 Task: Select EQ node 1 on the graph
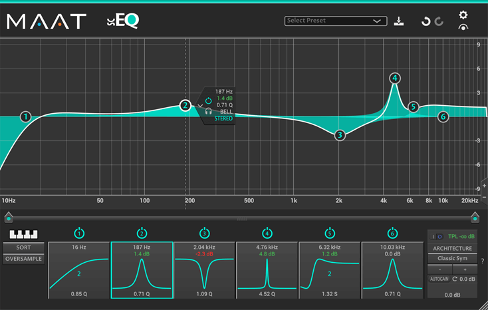(x=25, y=117)
